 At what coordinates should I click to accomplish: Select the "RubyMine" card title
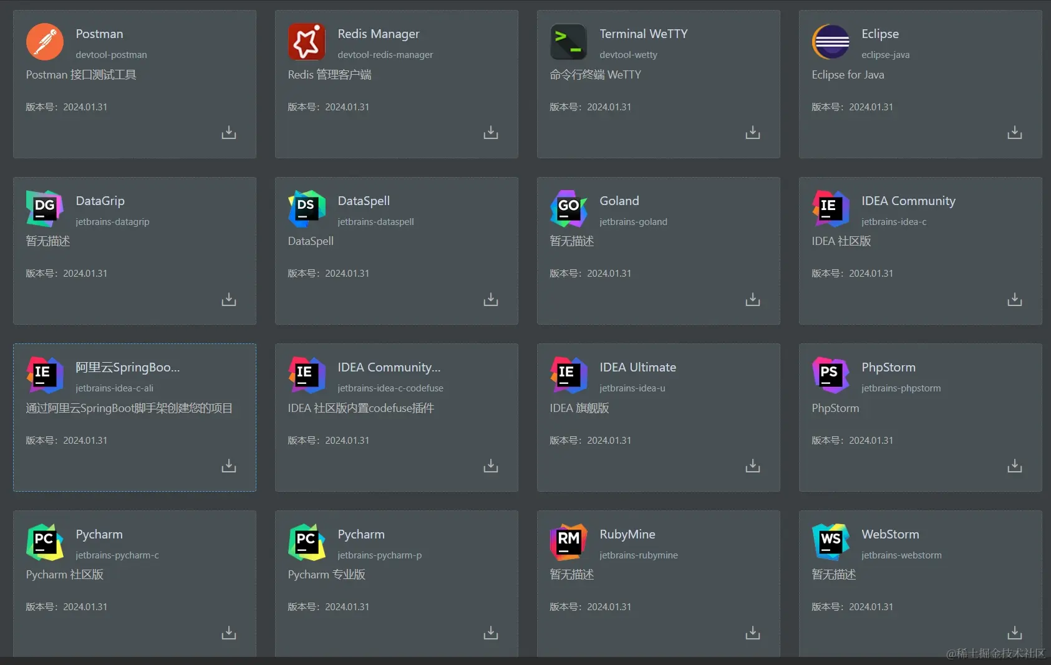[x=627, y=534]
